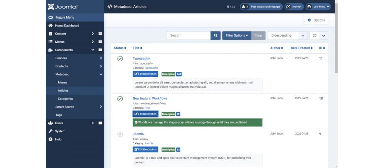384x168 pixels.
Task: Sort the list by ID column
Action: [322, 48]
